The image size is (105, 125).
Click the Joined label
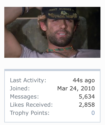coord(20,88)
